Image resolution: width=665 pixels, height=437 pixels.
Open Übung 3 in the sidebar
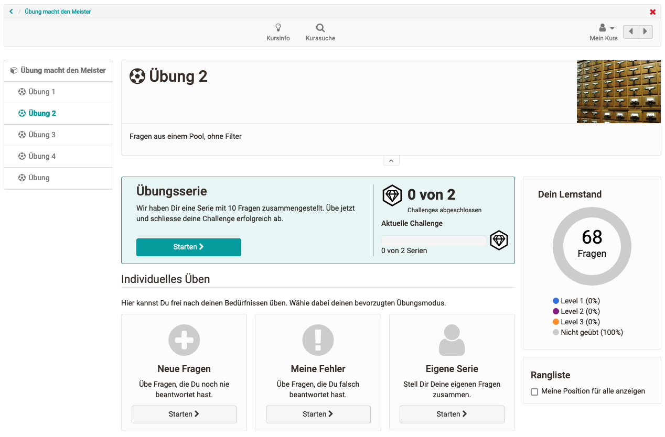42,135
